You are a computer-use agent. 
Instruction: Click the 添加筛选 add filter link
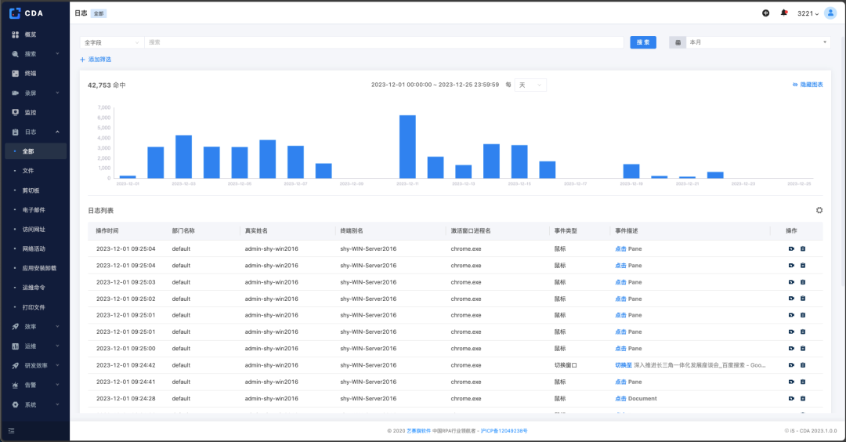pyautogui.click(x=96, y=60)
